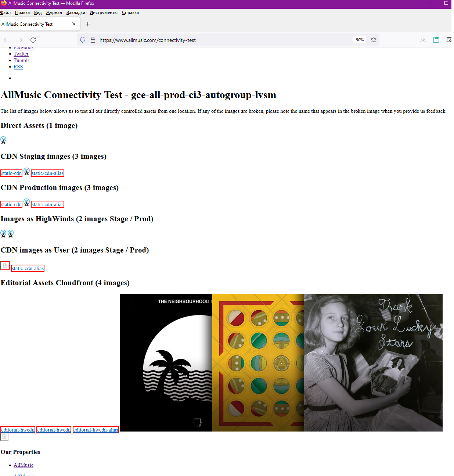Viewport: 454px width, 476px height.
Task: Select the AllMusic Connectivity Test tab
Action: (x=40, y=24)
